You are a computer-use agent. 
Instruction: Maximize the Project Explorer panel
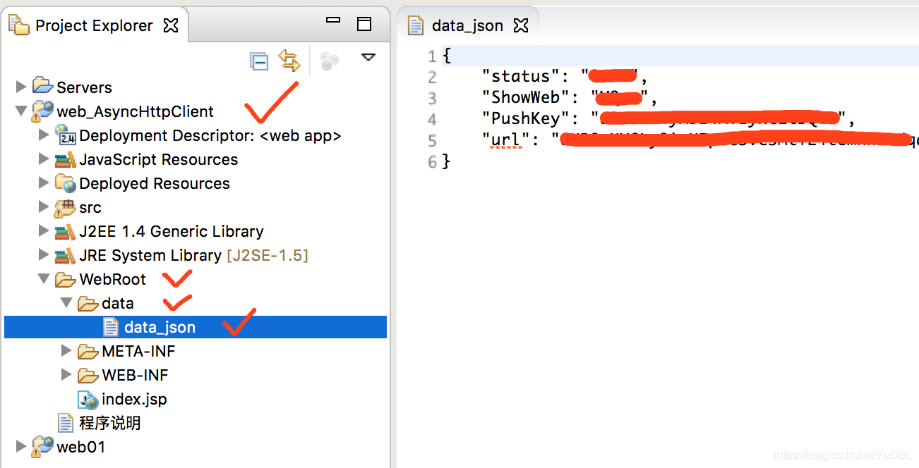364,25
